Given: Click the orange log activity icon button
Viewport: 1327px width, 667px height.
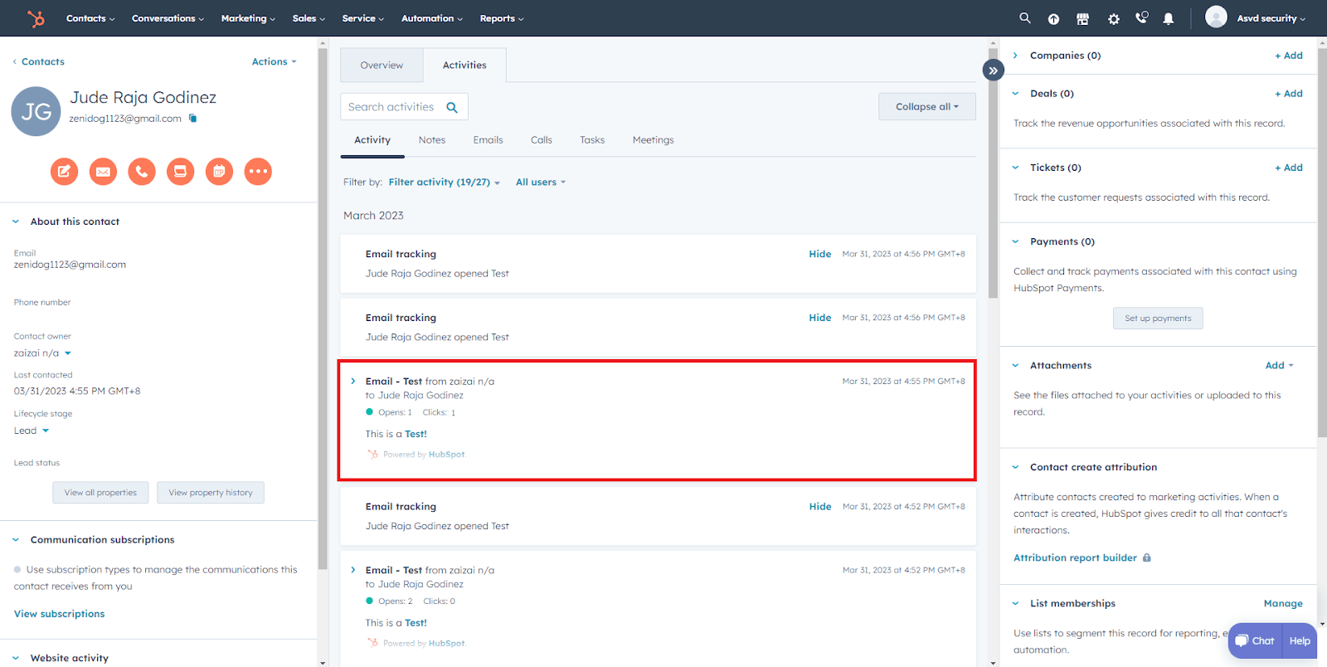Looking at the screenshot, I should [x=180, y=172].
